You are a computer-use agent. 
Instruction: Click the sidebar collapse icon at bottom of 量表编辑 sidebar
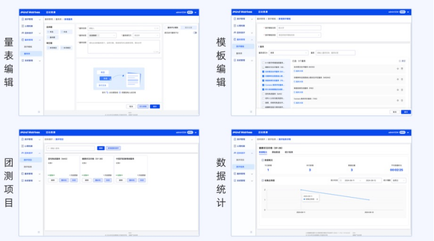pos(39,112)
